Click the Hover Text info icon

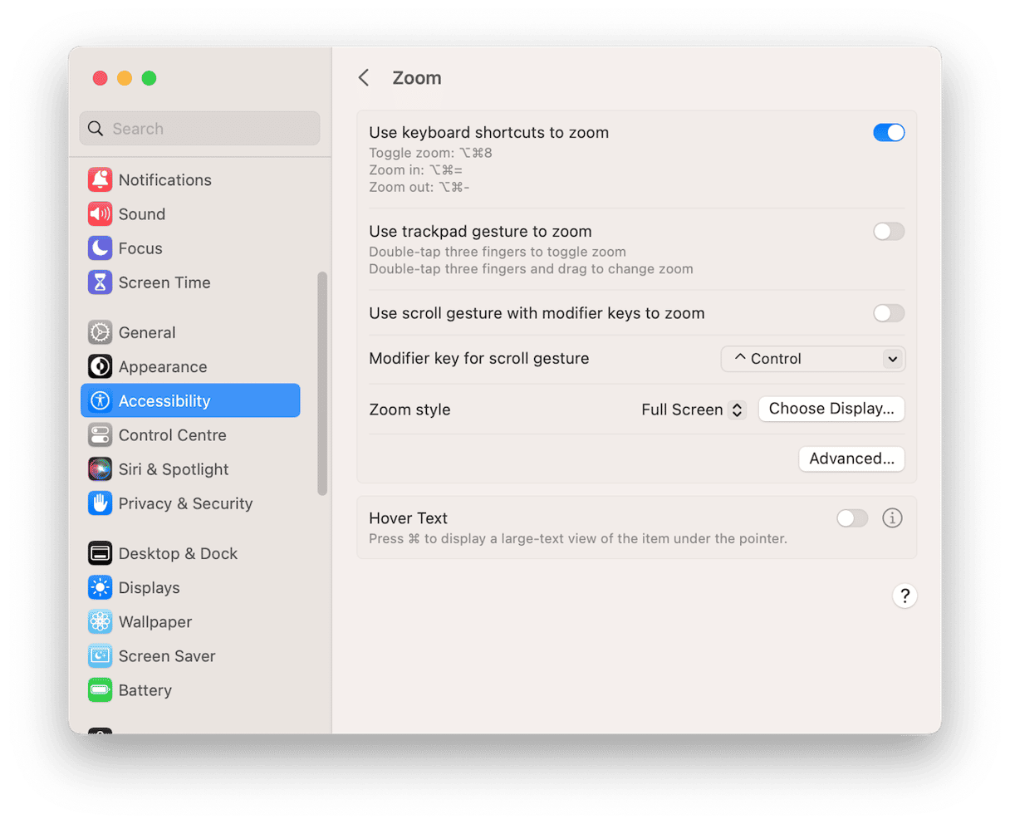coord(892,518)
